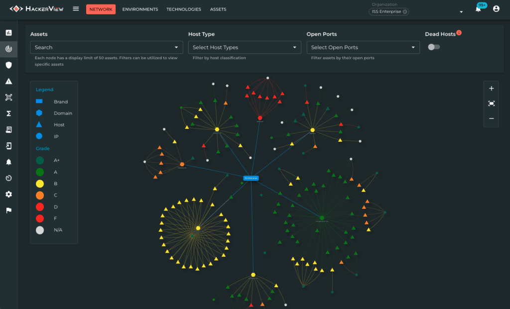
Task: Zoom out of the network graph
Action: pyautogui.click(x=491, y=118)
